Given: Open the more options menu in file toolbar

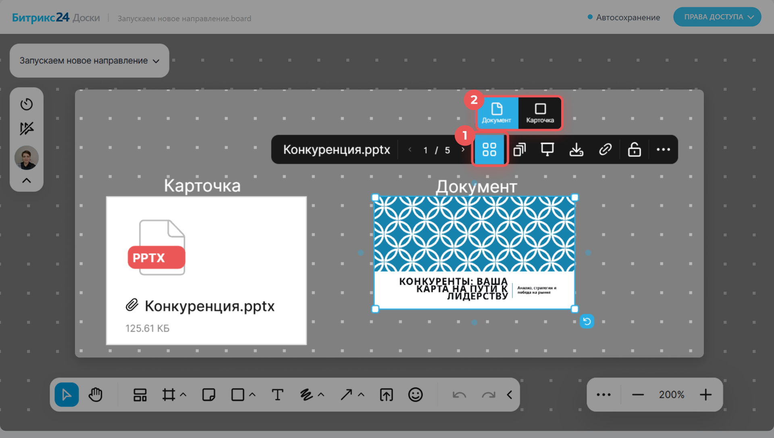Looking at the screenshot, I should click(x=663, y=150).
